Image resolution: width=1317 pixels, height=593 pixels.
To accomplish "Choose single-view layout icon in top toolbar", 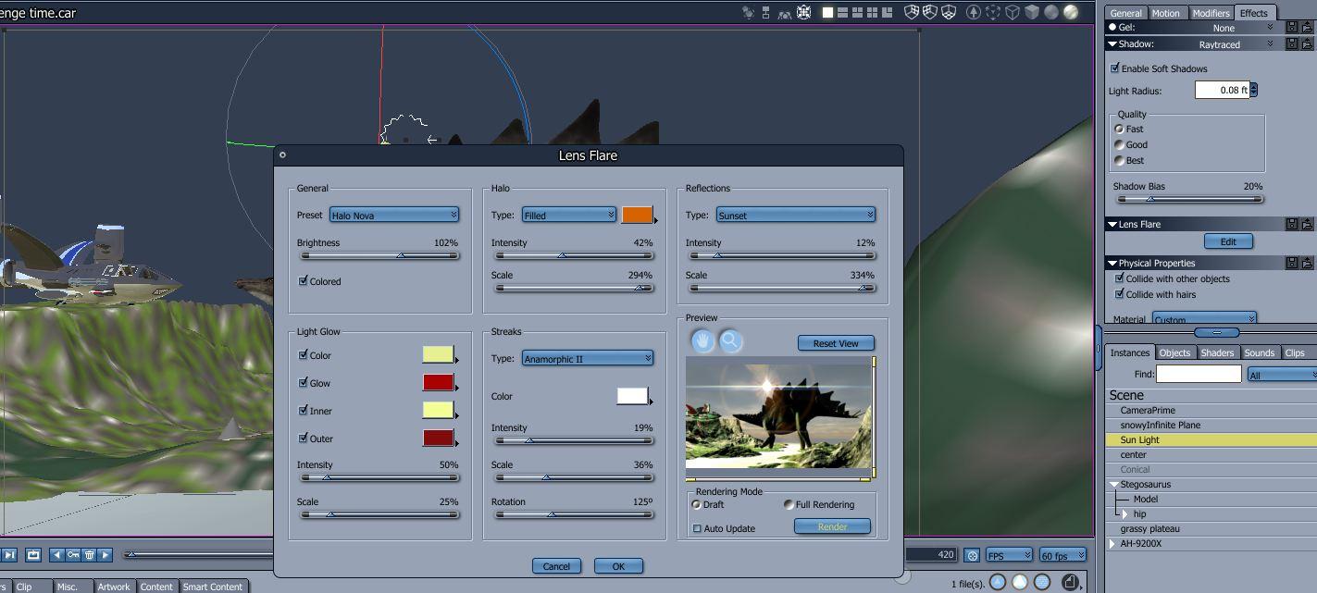I will tap(828, 12).
